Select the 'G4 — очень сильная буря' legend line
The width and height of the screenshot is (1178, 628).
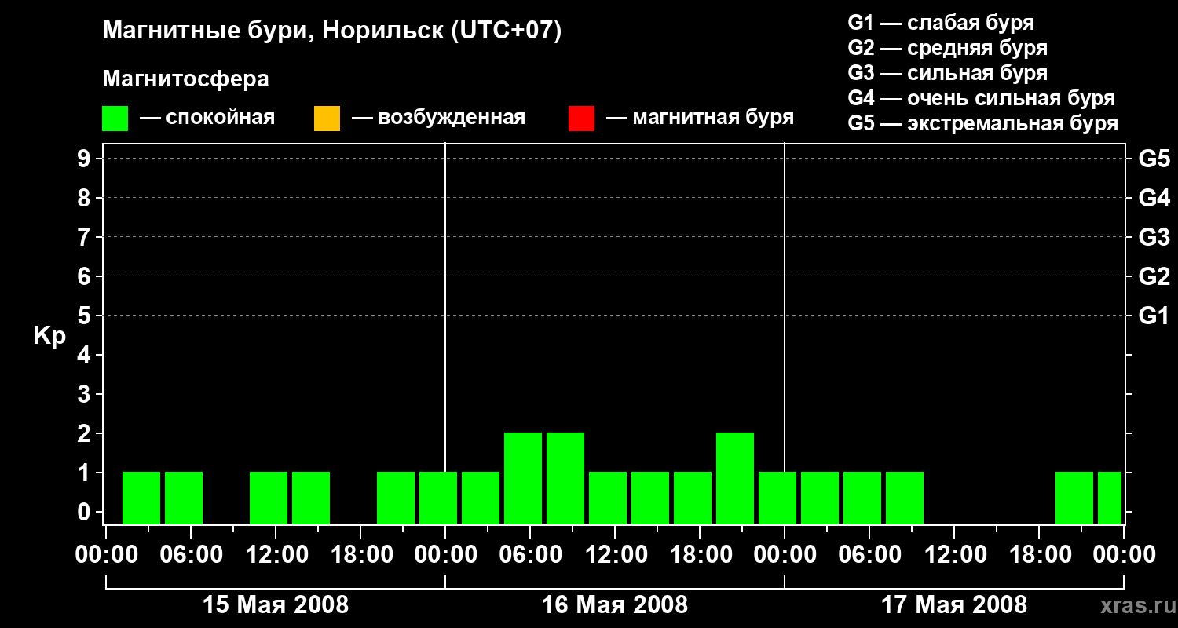(982, 98)
